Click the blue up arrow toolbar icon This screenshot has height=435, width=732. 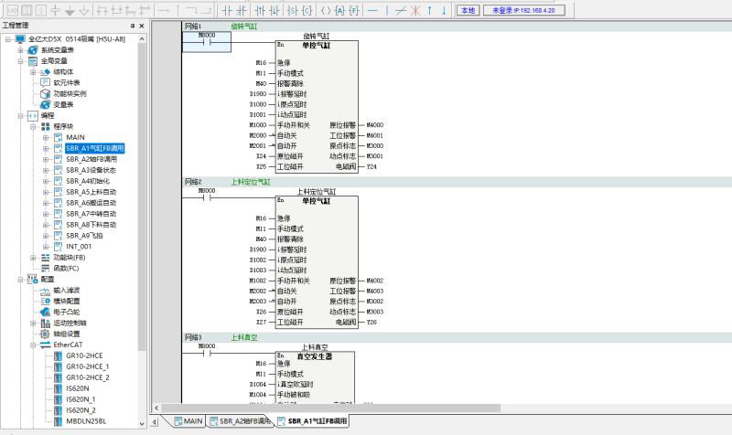tap(429, 10)
